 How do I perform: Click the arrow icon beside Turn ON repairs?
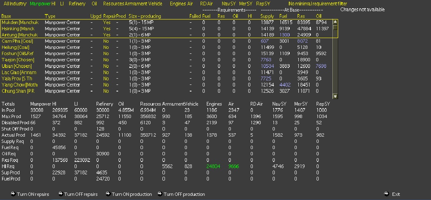point(13,194)
